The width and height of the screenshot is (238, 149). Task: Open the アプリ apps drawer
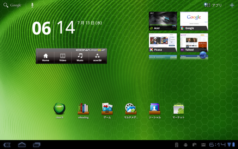[x=213, y=5]
